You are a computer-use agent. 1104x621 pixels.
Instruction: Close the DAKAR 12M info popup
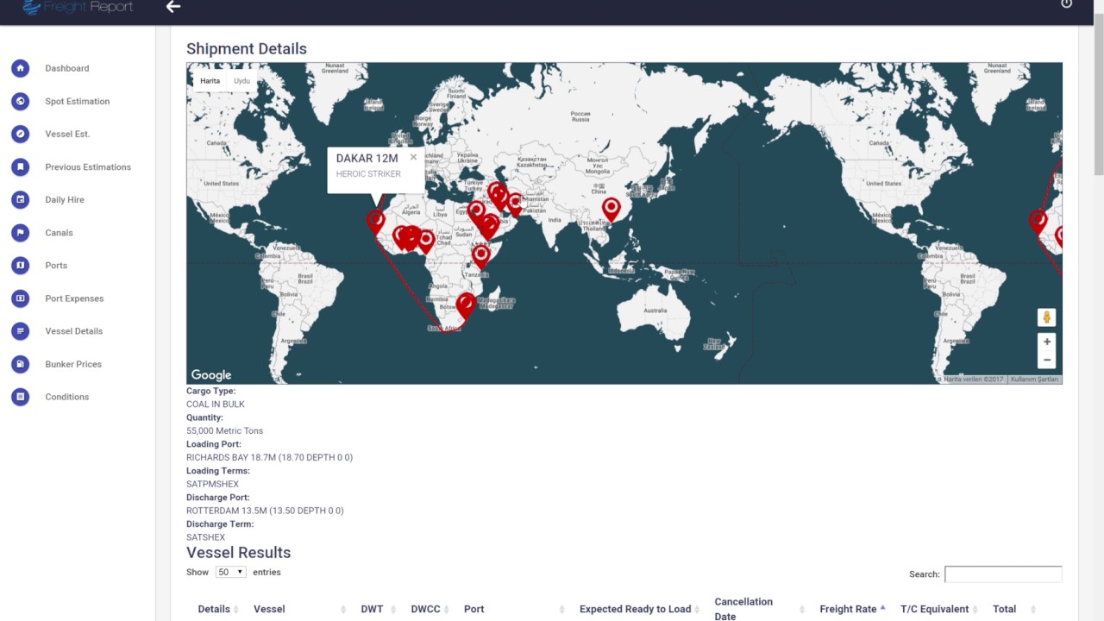pyautogui.click(x=413, y=157)
